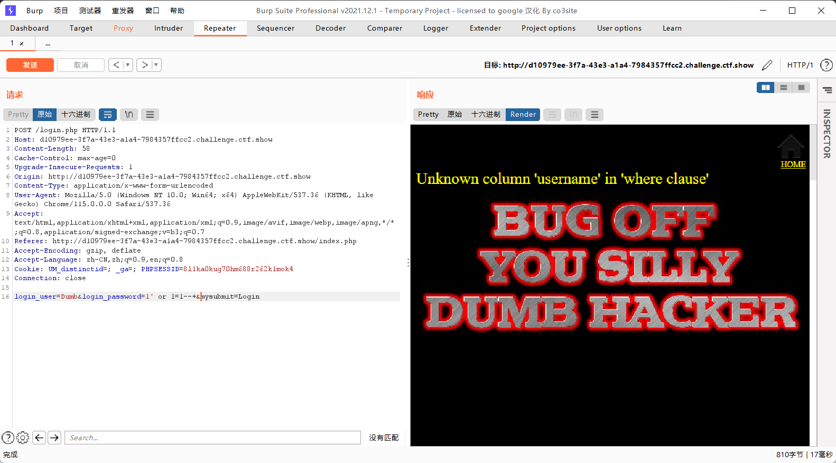
Task: Close Repeater tab 1 with x
Action: (22, 43)
